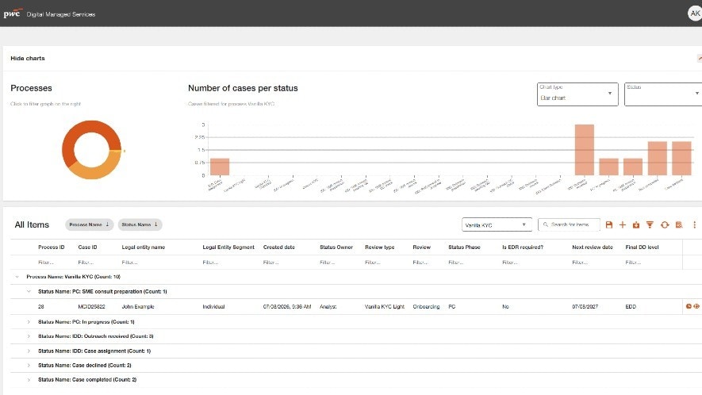
Task: Click the PwC logo in header
Action: [12, 13]
